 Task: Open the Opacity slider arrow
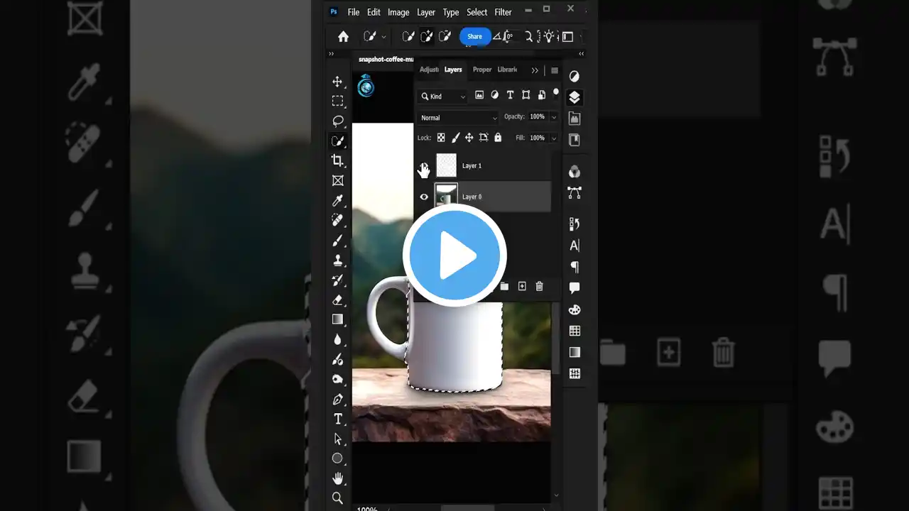tap(554, 117)
